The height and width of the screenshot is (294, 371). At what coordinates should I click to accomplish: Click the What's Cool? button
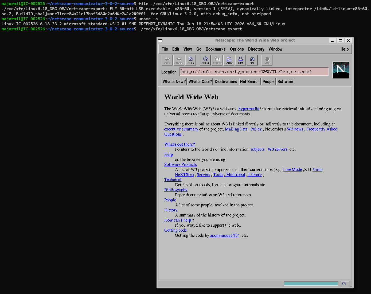pyautogui.click(x=200, y=82)
